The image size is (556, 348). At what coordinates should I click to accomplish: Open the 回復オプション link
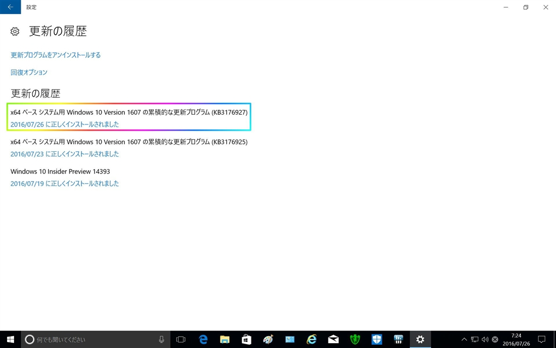tap(29, 72)
